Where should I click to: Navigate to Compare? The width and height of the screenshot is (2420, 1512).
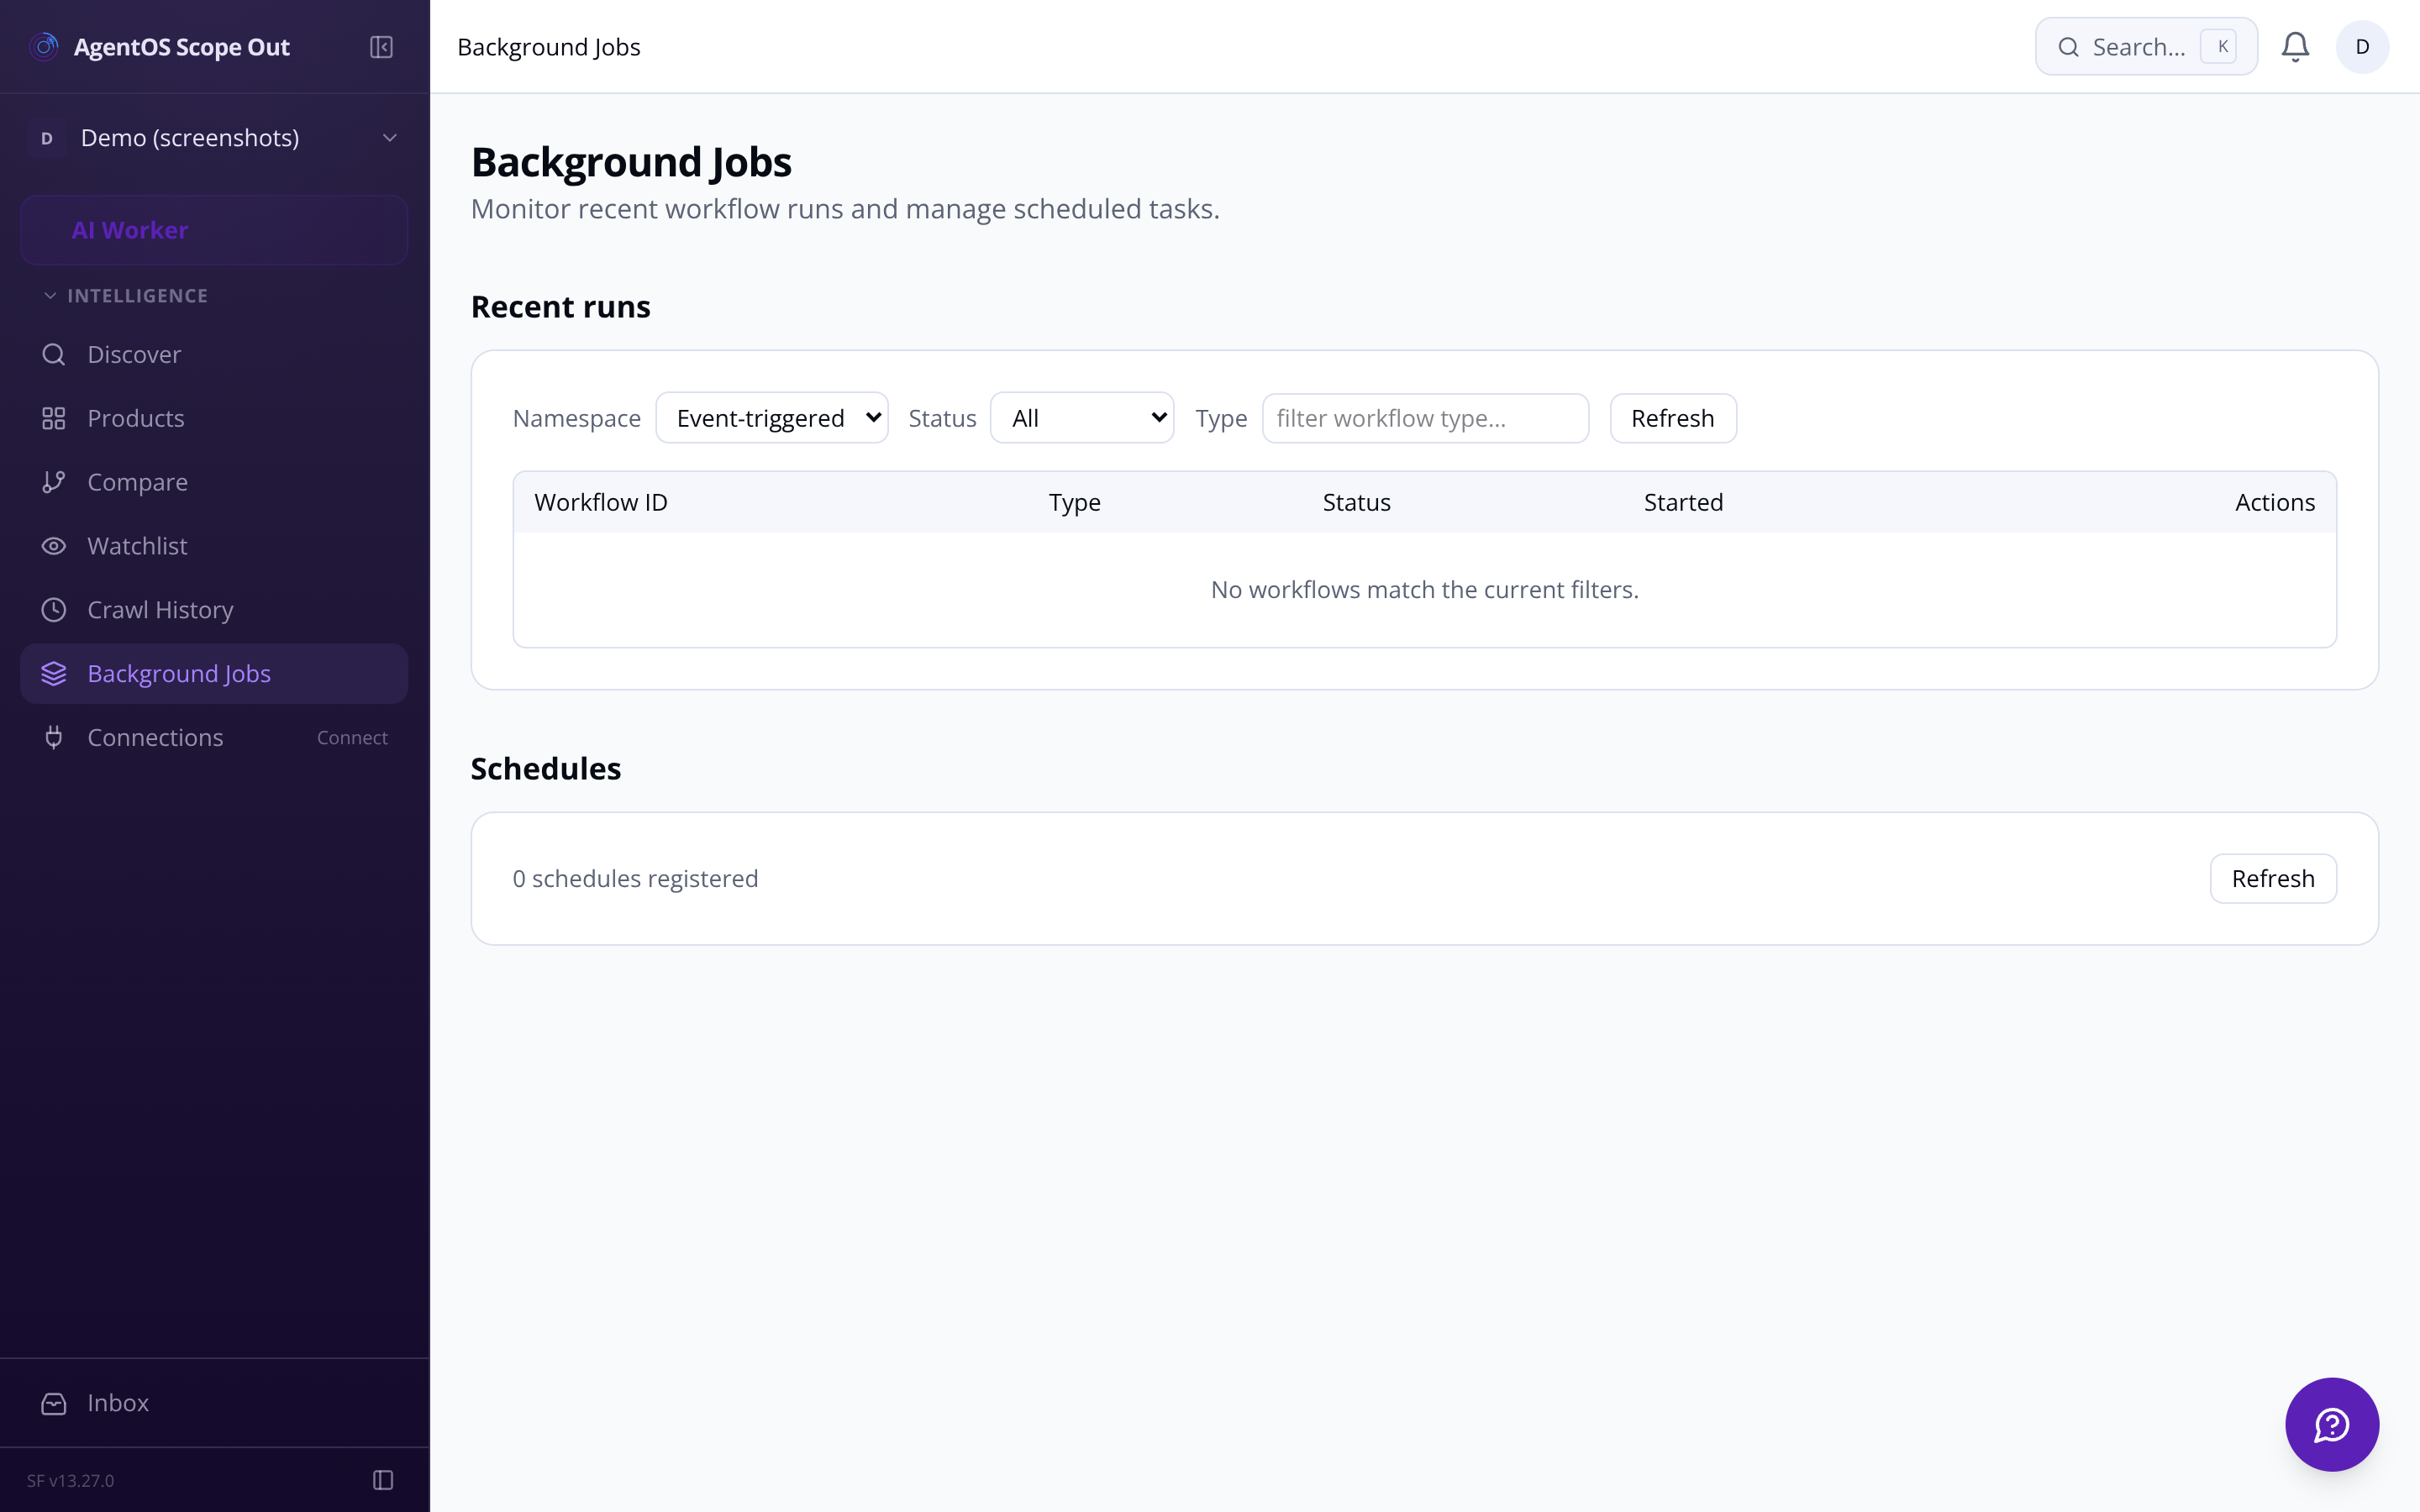pos(214,482)
